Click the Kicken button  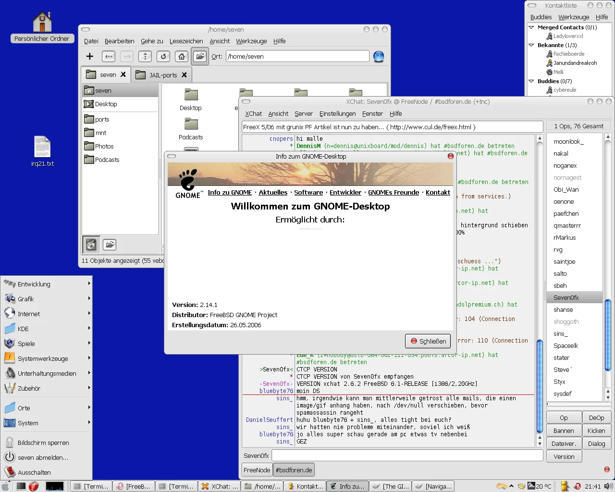click(x=596, y=431)
